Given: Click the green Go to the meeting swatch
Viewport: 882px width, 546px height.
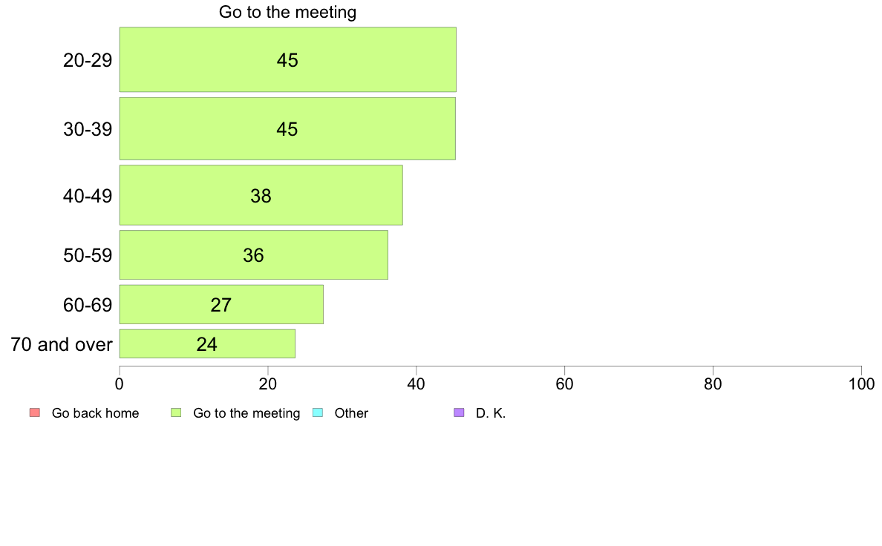Looking at the screenshot, I should coord(176,412).
